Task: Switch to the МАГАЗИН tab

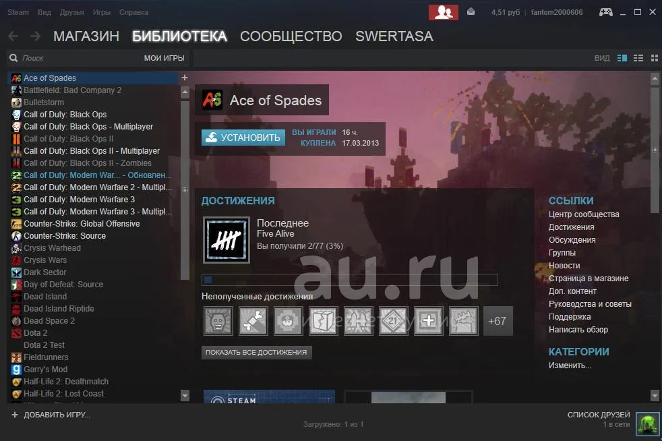Action: click(x=86, y=36)
